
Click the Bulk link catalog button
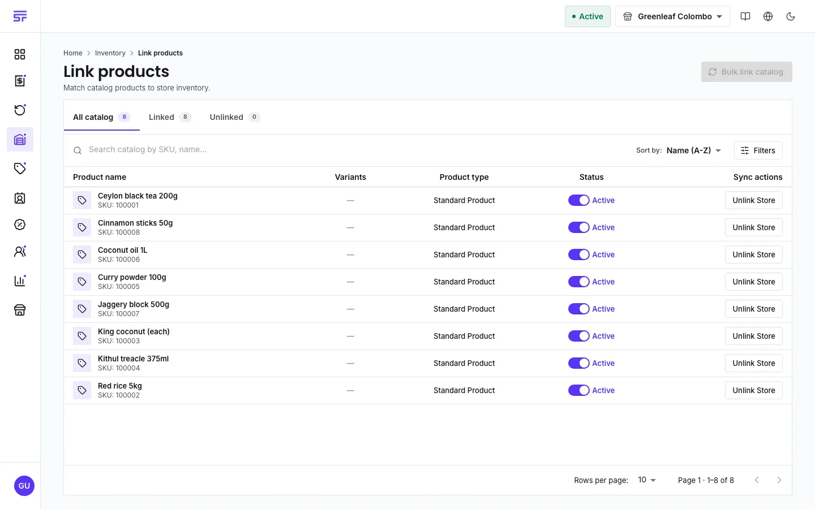[x=747, y=72]
